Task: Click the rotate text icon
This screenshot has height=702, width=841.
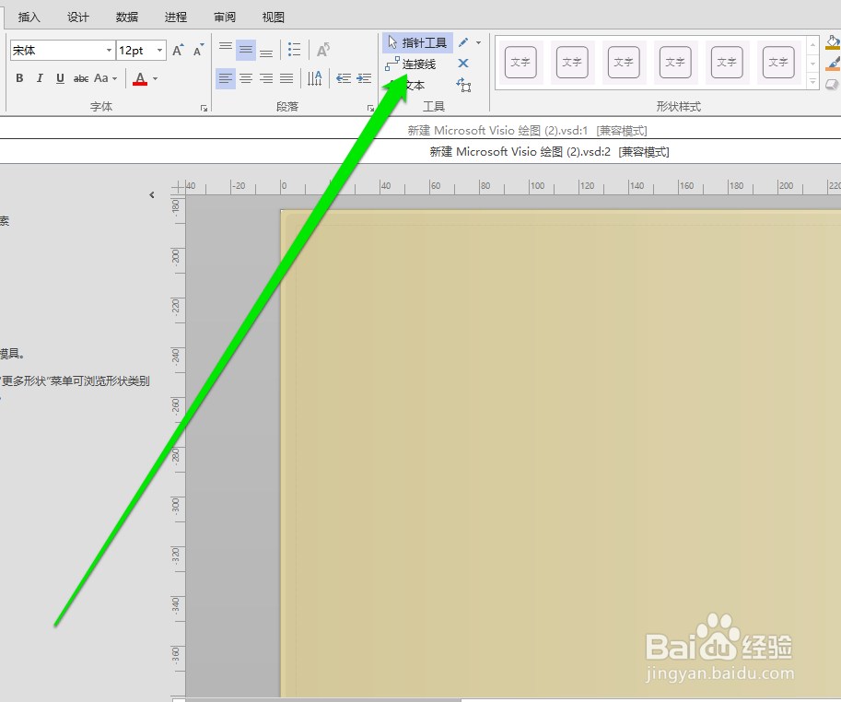Action: [323, 50]
